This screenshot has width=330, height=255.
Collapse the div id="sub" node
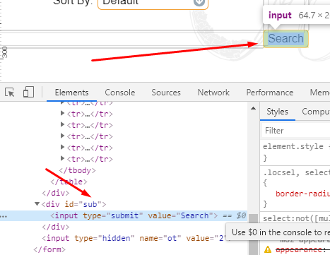click(x=37, y=204)
